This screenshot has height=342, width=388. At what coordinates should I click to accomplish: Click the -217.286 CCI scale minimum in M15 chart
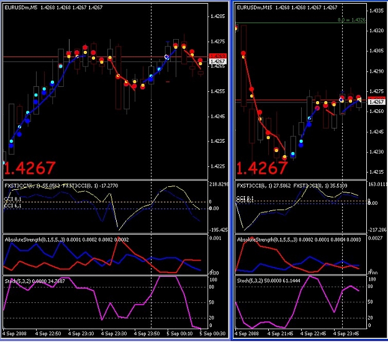[377, 230]
